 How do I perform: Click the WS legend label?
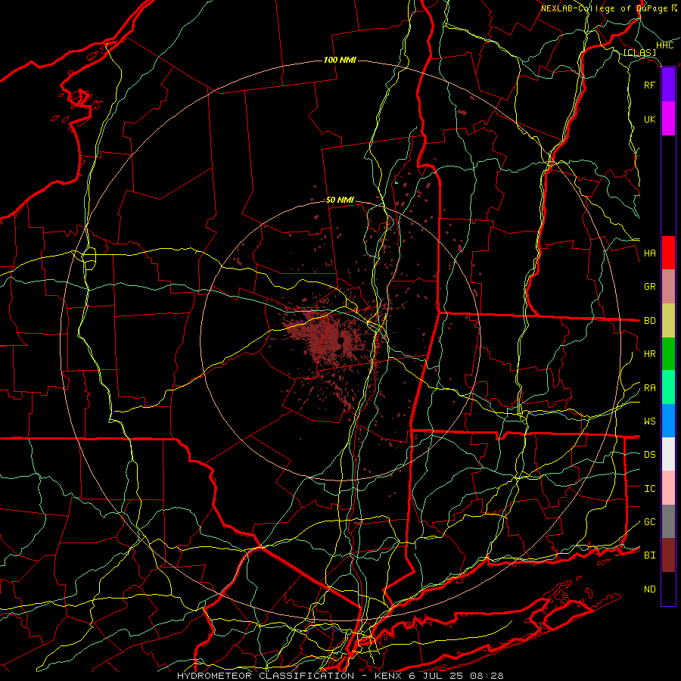649,421
